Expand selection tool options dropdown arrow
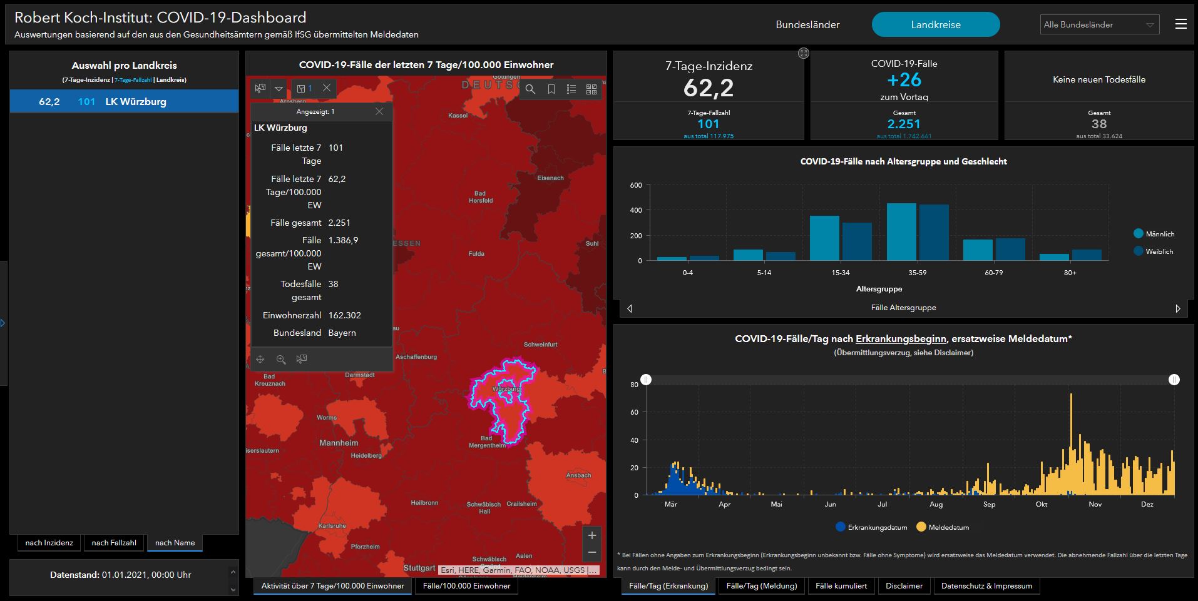The image size is (1198, 601). pyautogui.click(x=279, y=88)
